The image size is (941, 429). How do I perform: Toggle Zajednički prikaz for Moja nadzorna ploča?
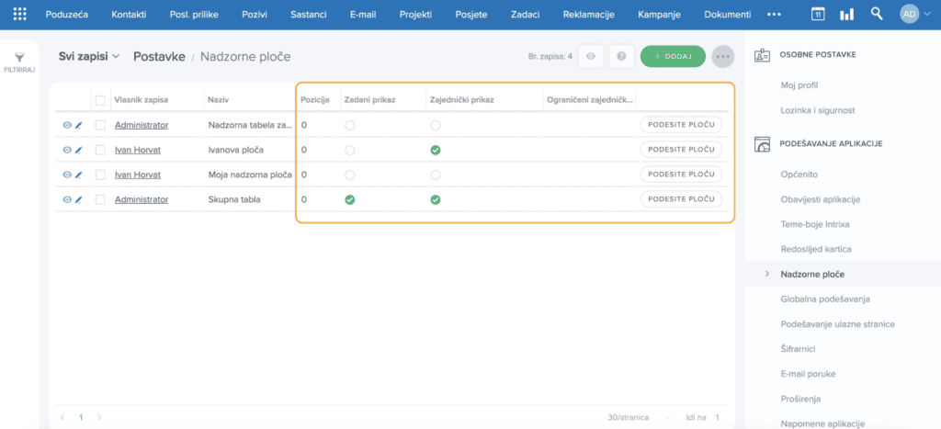coord(436,175)
